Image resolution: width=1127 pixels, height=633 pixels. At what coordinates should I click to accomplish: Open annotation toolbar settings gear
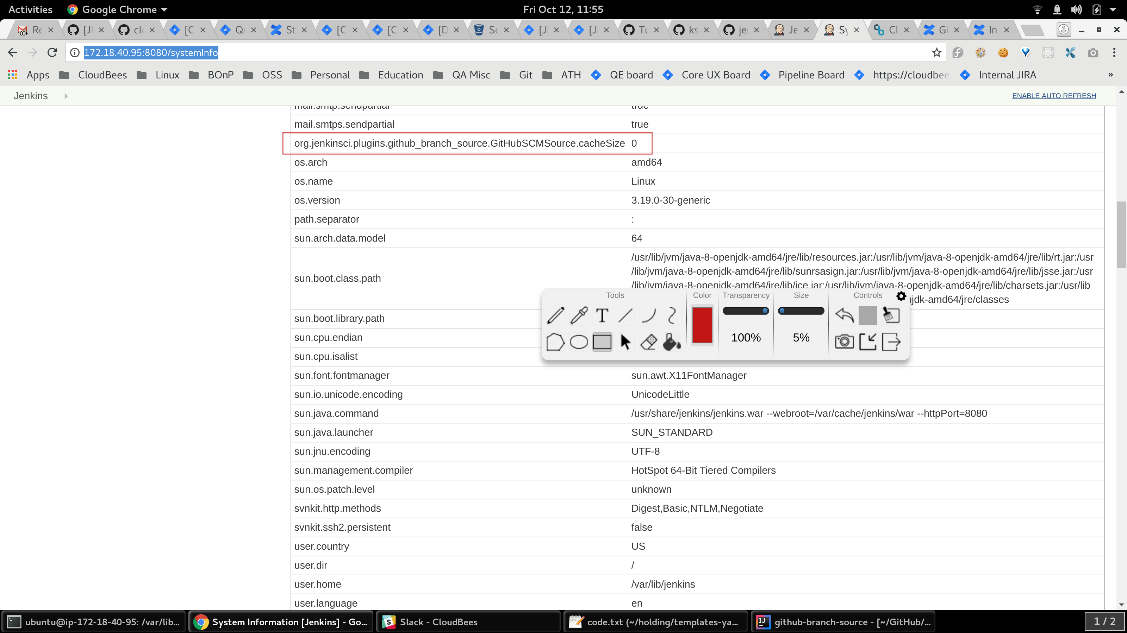coord(901,296)
